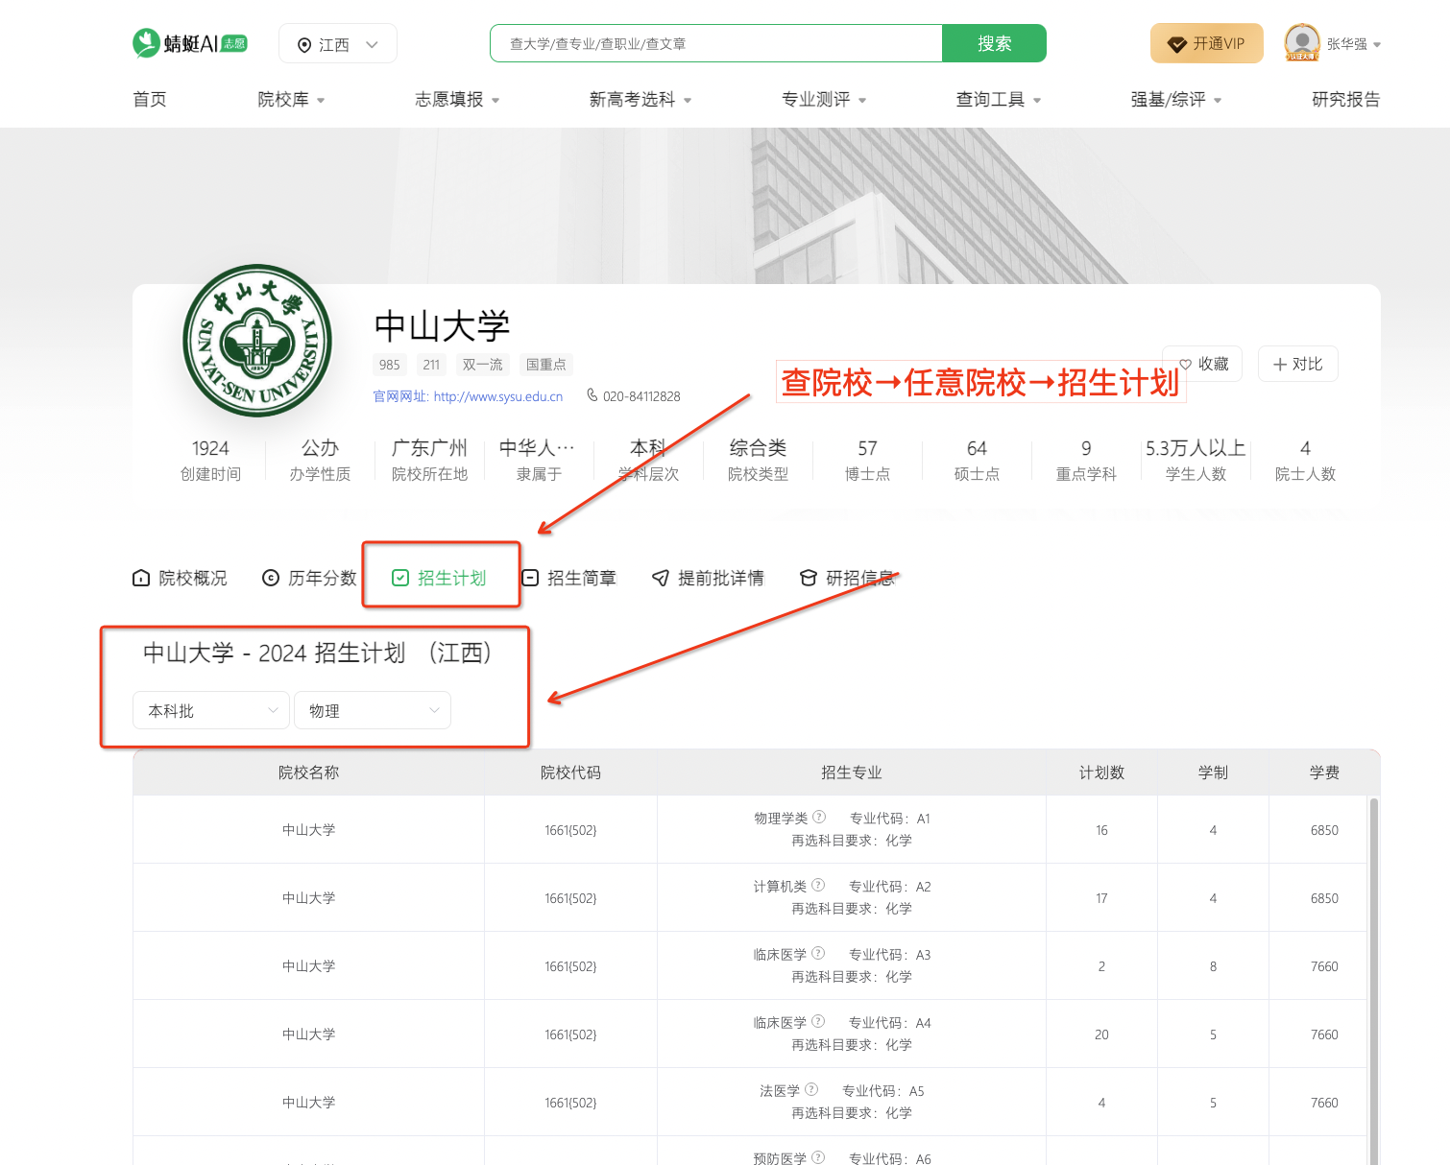1450x1165 pixels.
Task: Click the 招生计划 checkmark icon
Action: [x=400, y=578]
